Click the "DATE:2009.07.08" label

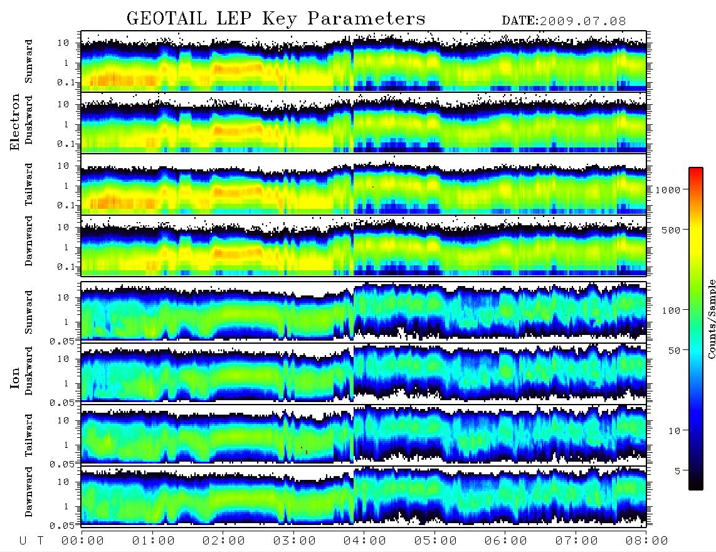pyautogui.click(x=564, y=21)
